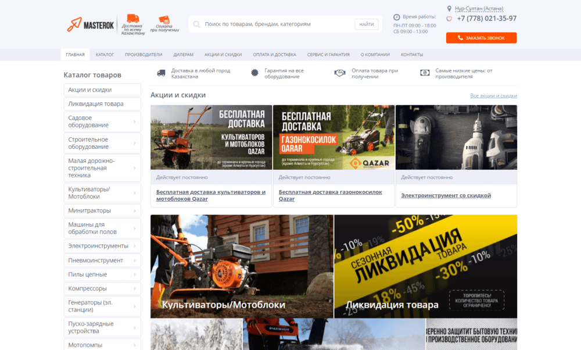
Task: Open Qazar lawnmower free delivery banner image
Action: 333,138
